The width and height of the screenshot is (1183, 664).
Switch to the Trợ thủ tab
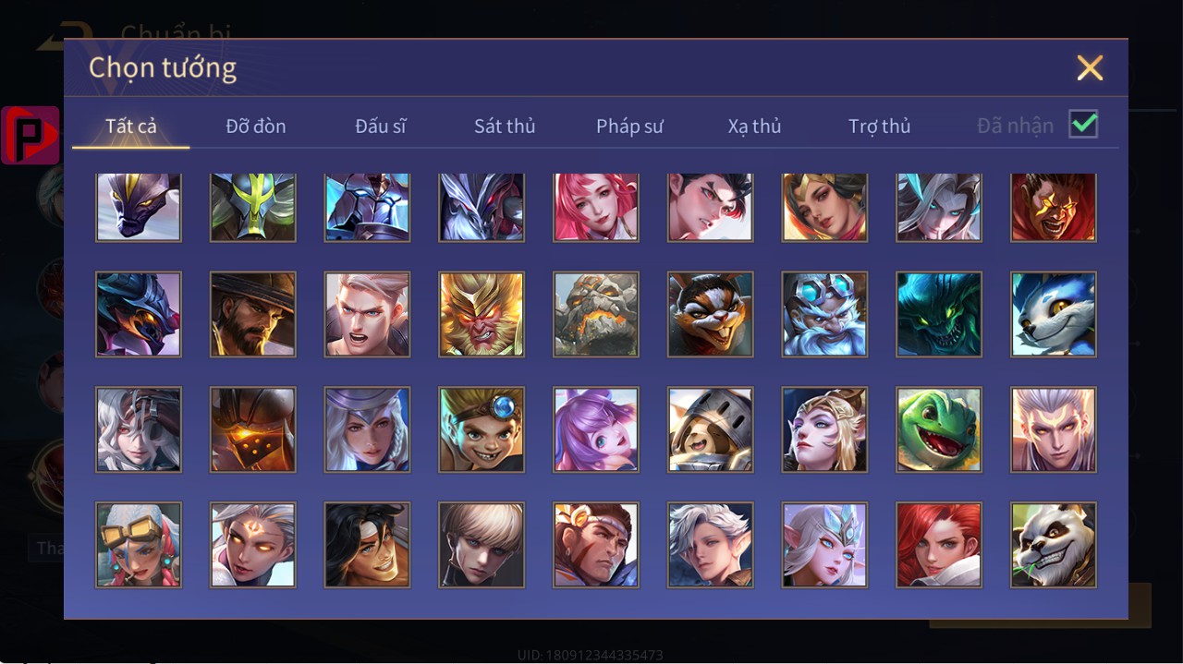[x=880, y=127]
